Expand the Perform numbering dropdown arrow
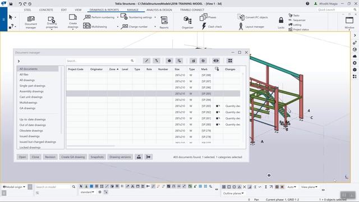The height and width of the screenshot is (202, 359). (x=118, y=17)
